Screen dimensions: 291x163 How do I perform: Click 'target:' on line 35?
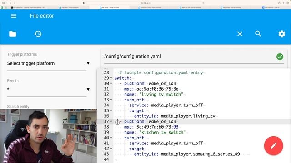[x=137, y=110]
